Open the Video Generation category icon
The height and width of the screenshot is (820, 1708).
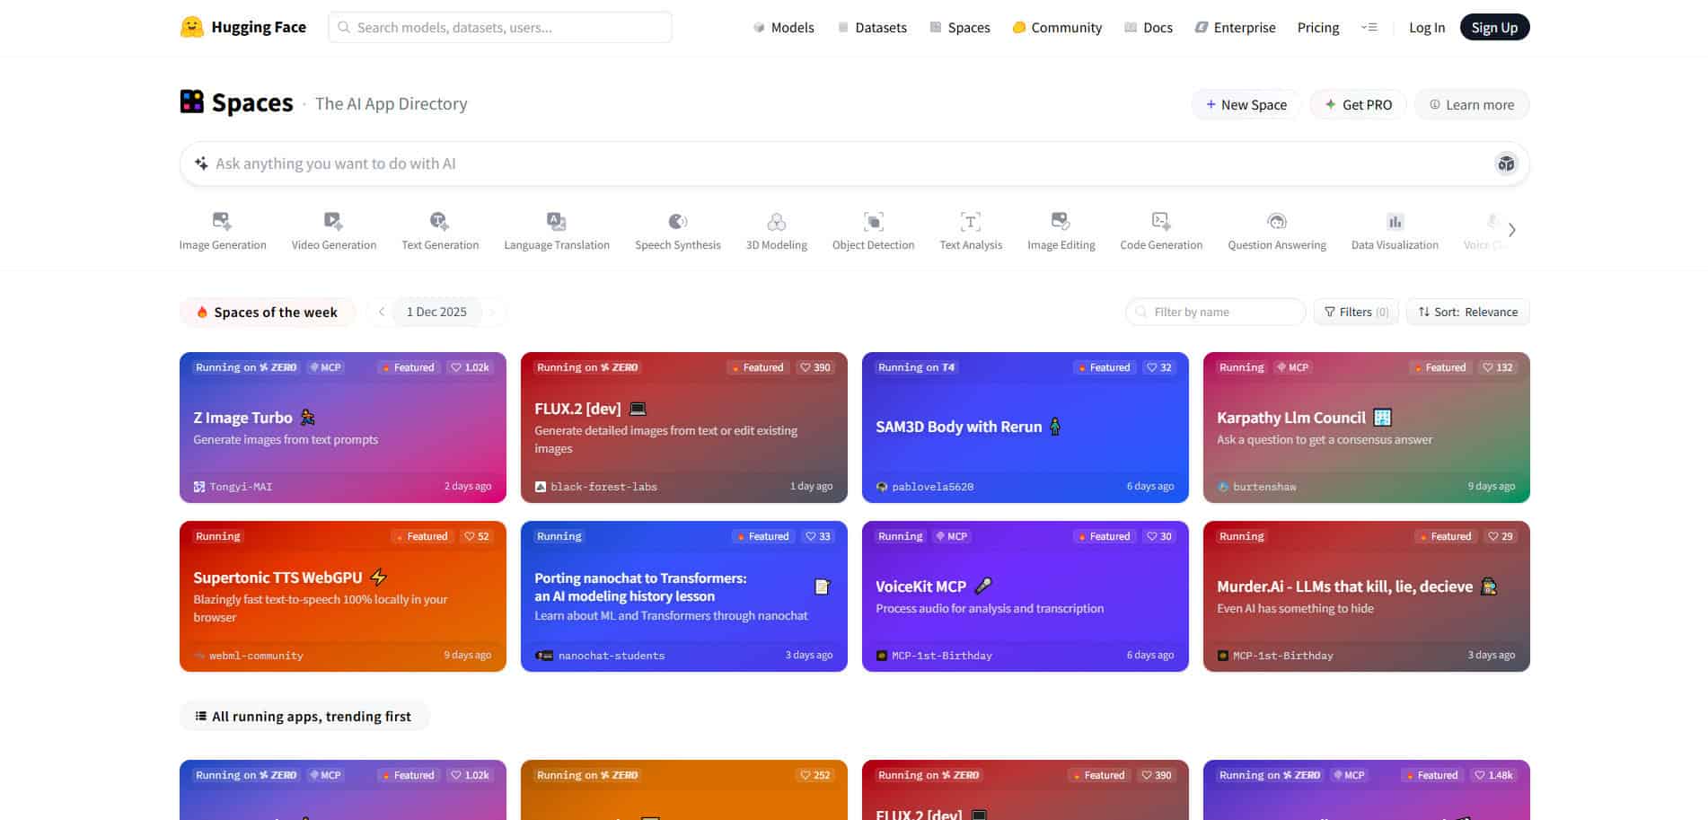pyautogui.click(x=333, y=221)
